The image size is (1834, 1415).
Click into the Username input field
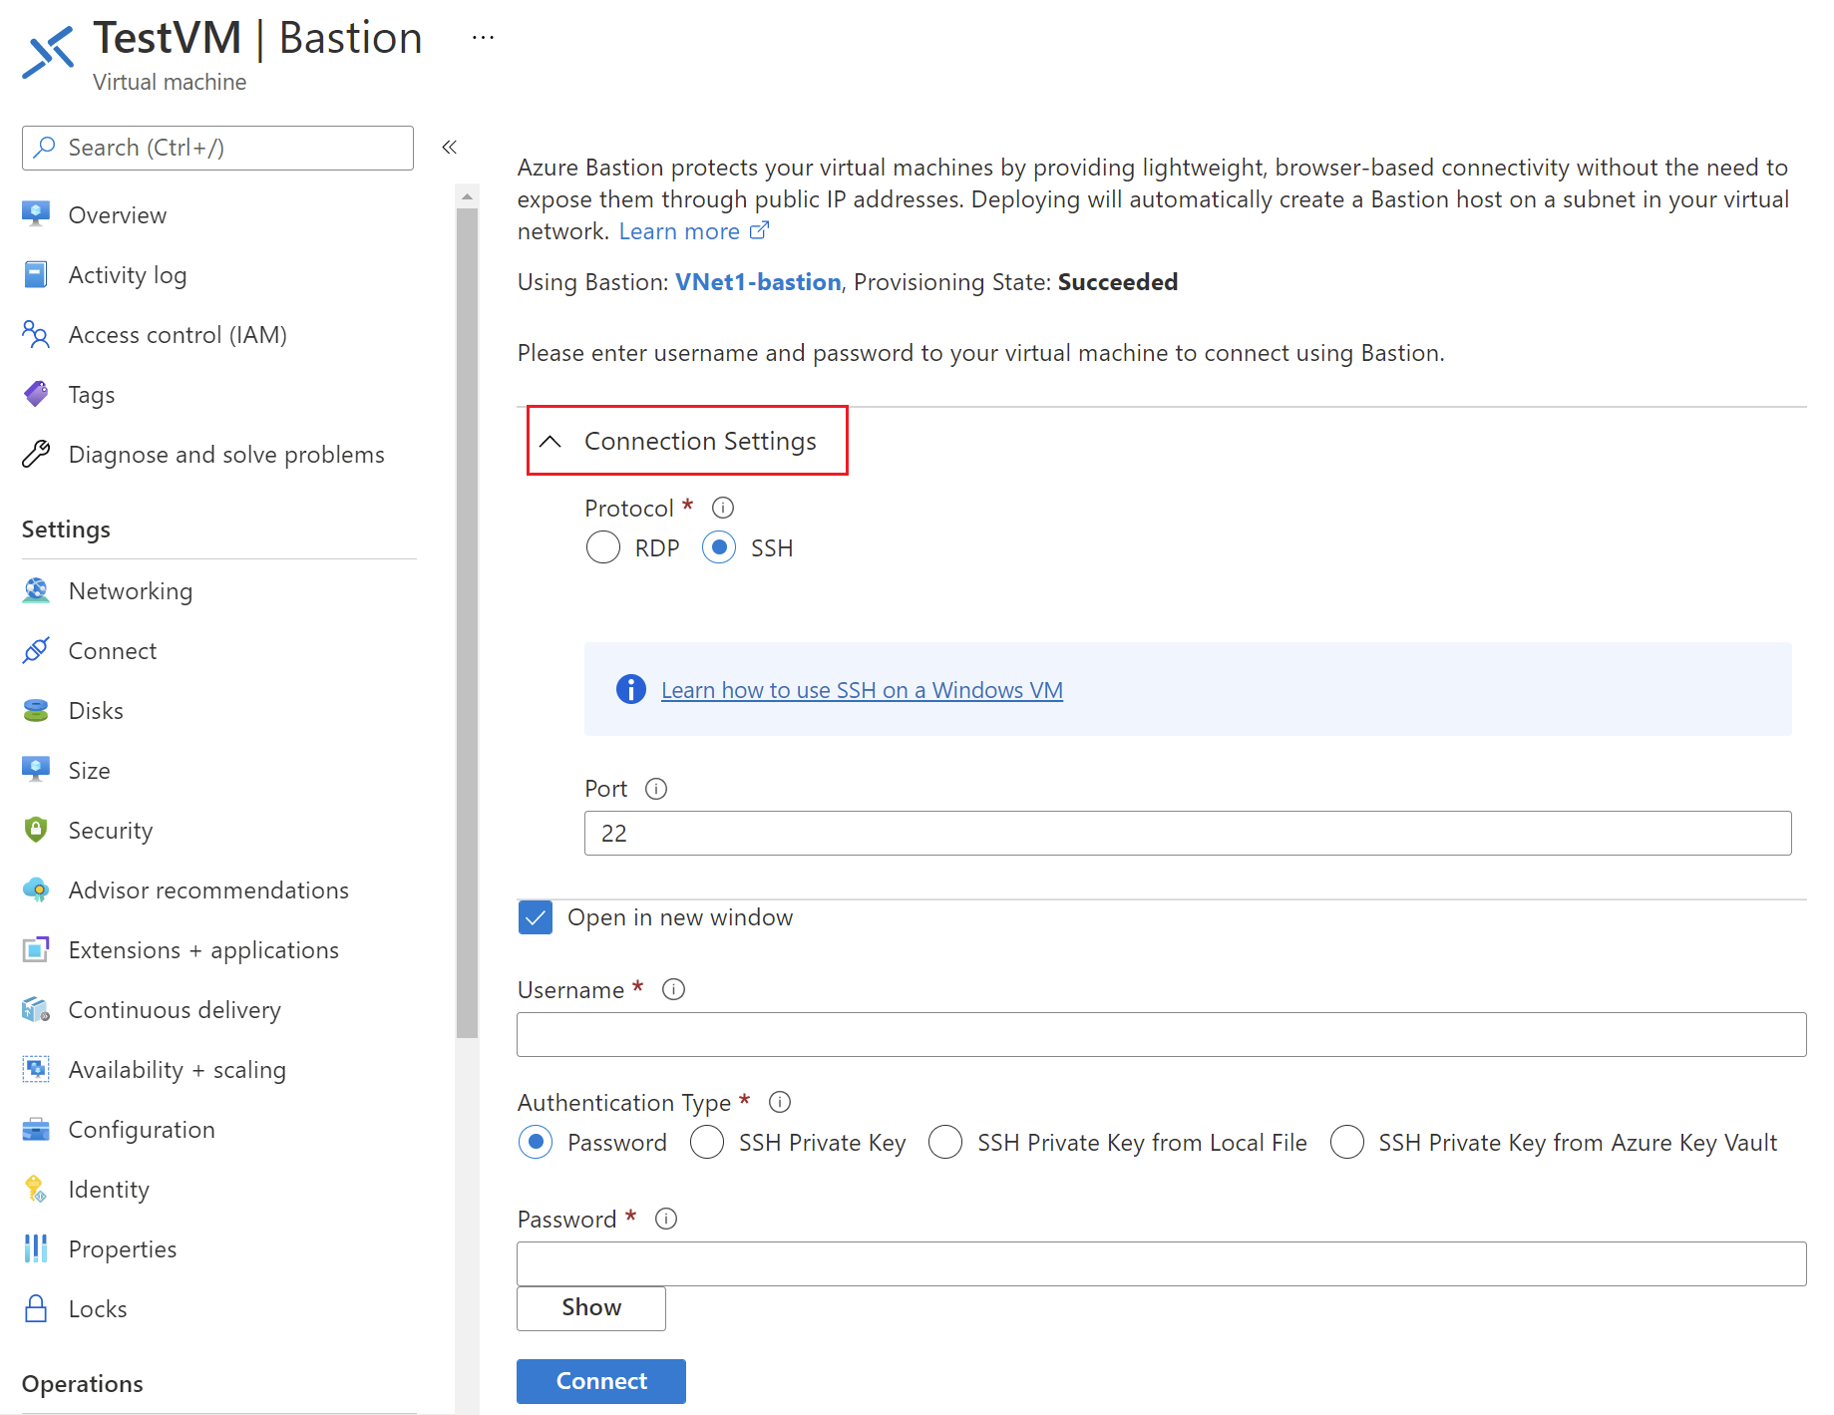click(x=1161, y=1034)
